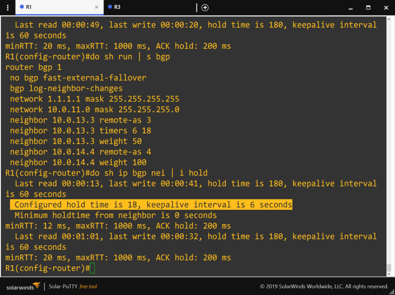Click the SolarWinds logo

click(23, 286)
